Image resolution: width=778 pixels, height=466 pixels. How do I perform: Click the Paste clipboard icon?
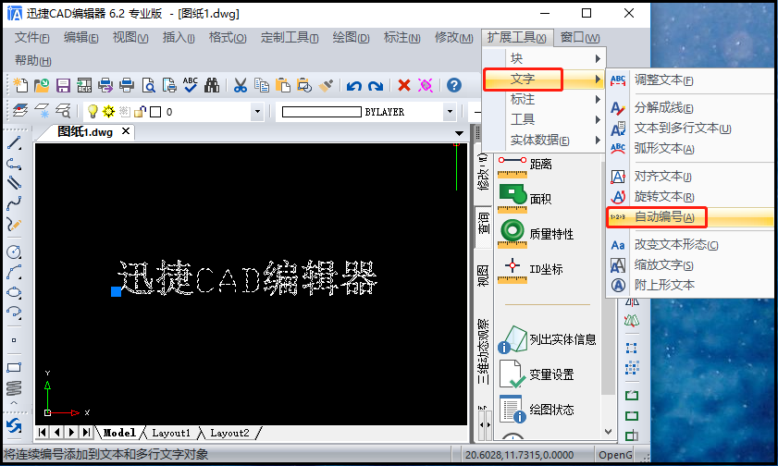[x=283, y=85]
